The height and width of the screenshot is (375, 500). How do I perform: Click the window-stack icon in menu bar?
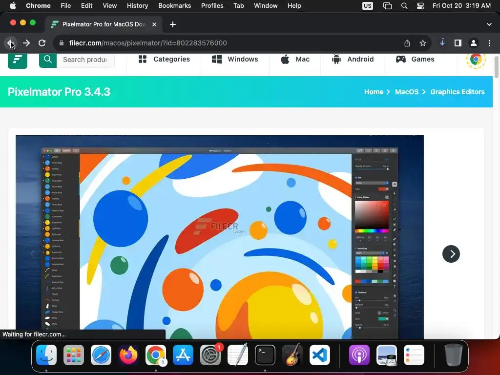tap(387, 6)
